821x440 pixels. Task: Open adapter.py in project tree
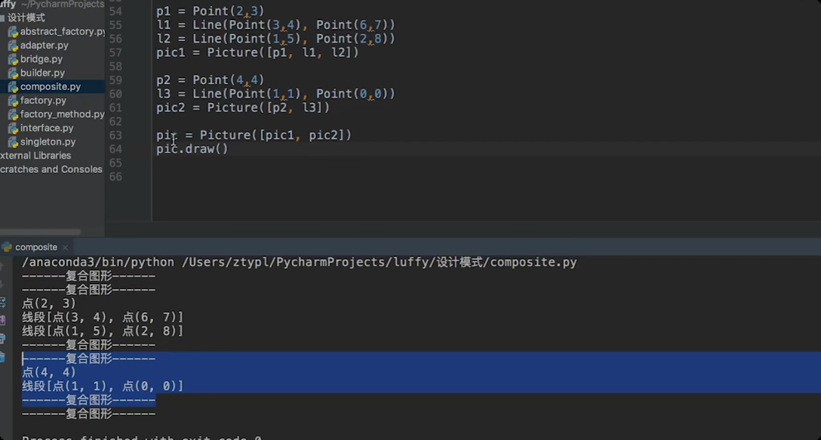pos(38,45)
